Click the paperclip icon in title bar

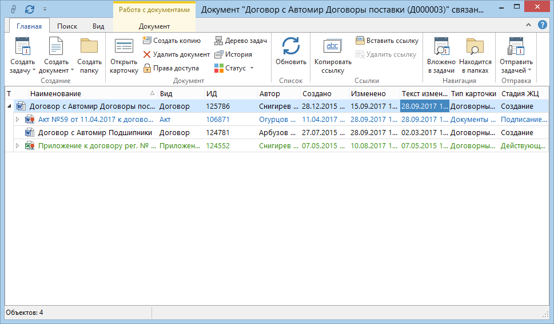(x=13, y=9)
